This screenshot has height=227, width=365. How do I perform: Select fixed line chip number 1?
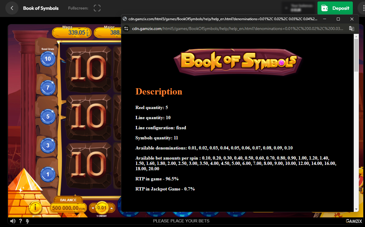[x=48, y=174]
